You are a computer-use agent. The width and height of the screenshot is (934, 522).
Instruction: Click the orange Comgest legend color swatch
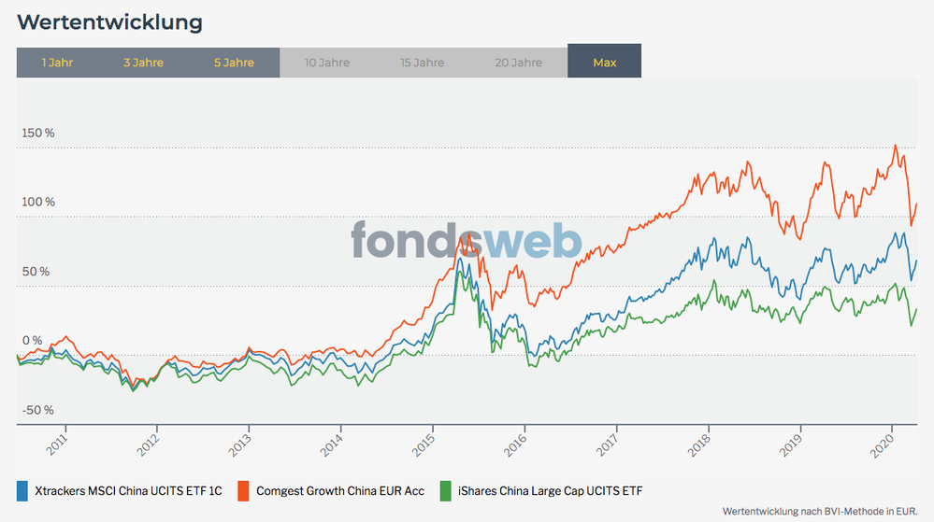[240, 490]
